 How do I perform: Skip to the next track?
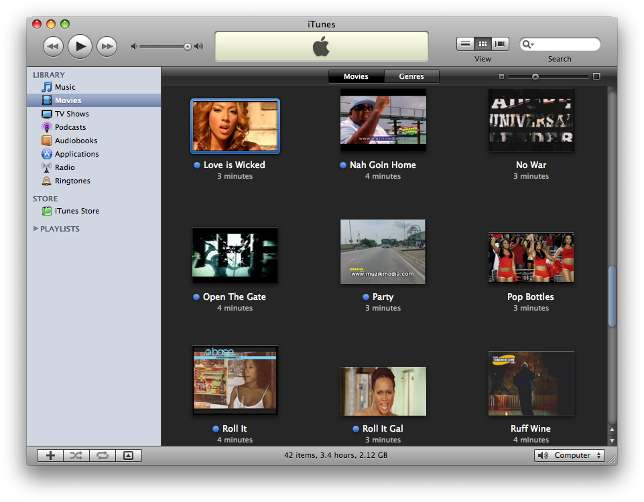107,46
